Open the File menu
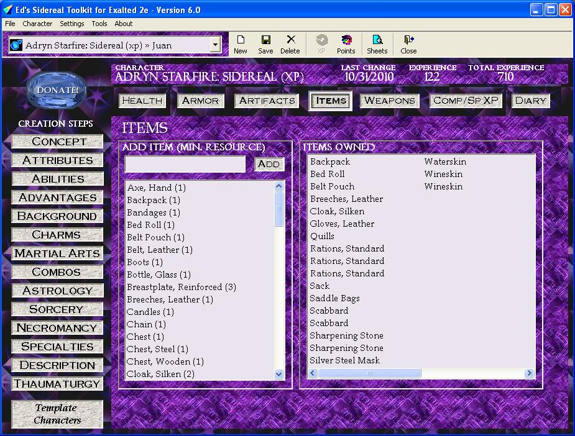575x436 pixels. pos(10,24)
